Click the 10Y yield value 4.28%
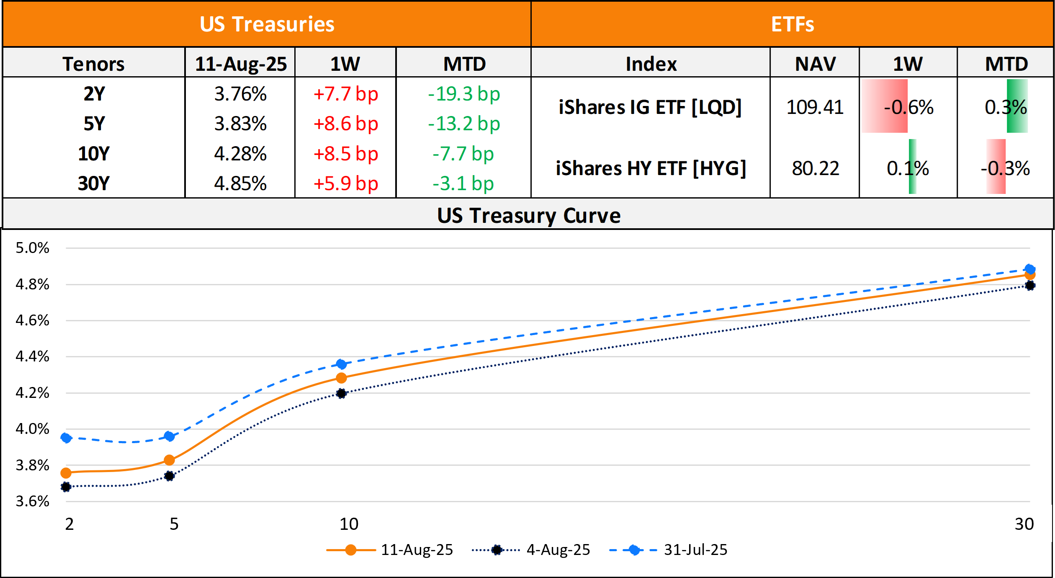 [x=240, y=154]
